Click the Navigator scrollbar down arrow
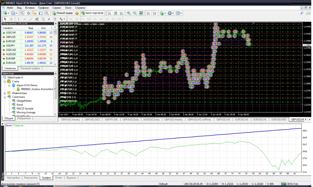313x187 pixels. click(x=55, y=114)
